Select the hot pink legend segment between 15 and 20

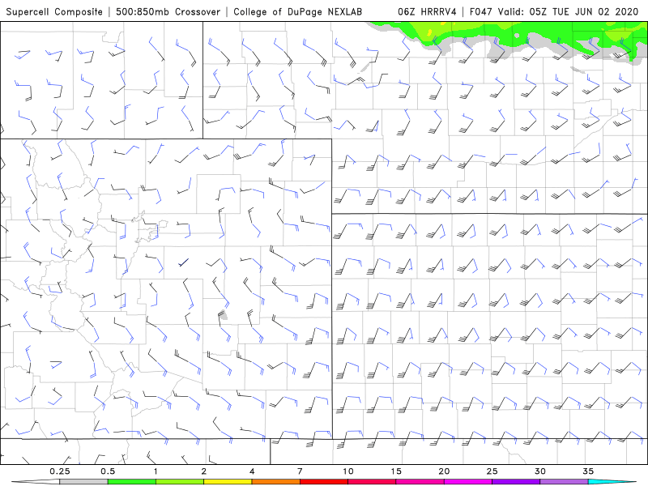click(x=420, y=482)
